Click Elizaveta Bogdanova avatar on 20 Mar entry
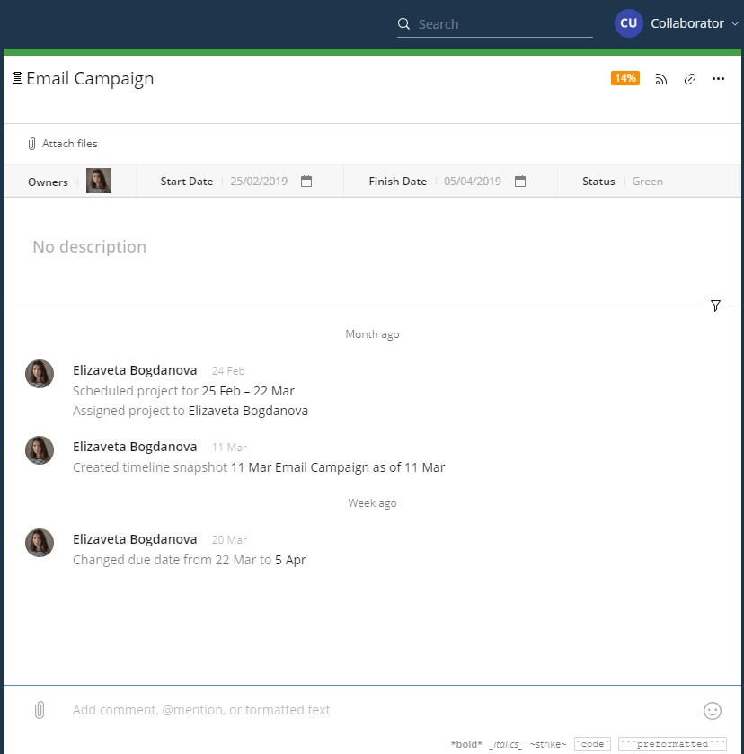The width and height of the screenshot is (744, 754). pos(40,543)
